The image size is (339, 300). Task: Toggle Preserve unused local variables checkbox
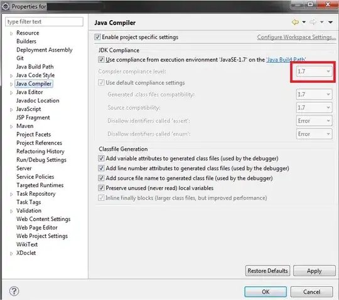coord(101,188)
